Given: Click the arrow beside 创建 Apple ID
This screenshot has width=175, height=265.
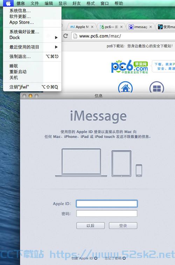Looking at the screenshot, I should pyautogui.click(x=96, y=258).
